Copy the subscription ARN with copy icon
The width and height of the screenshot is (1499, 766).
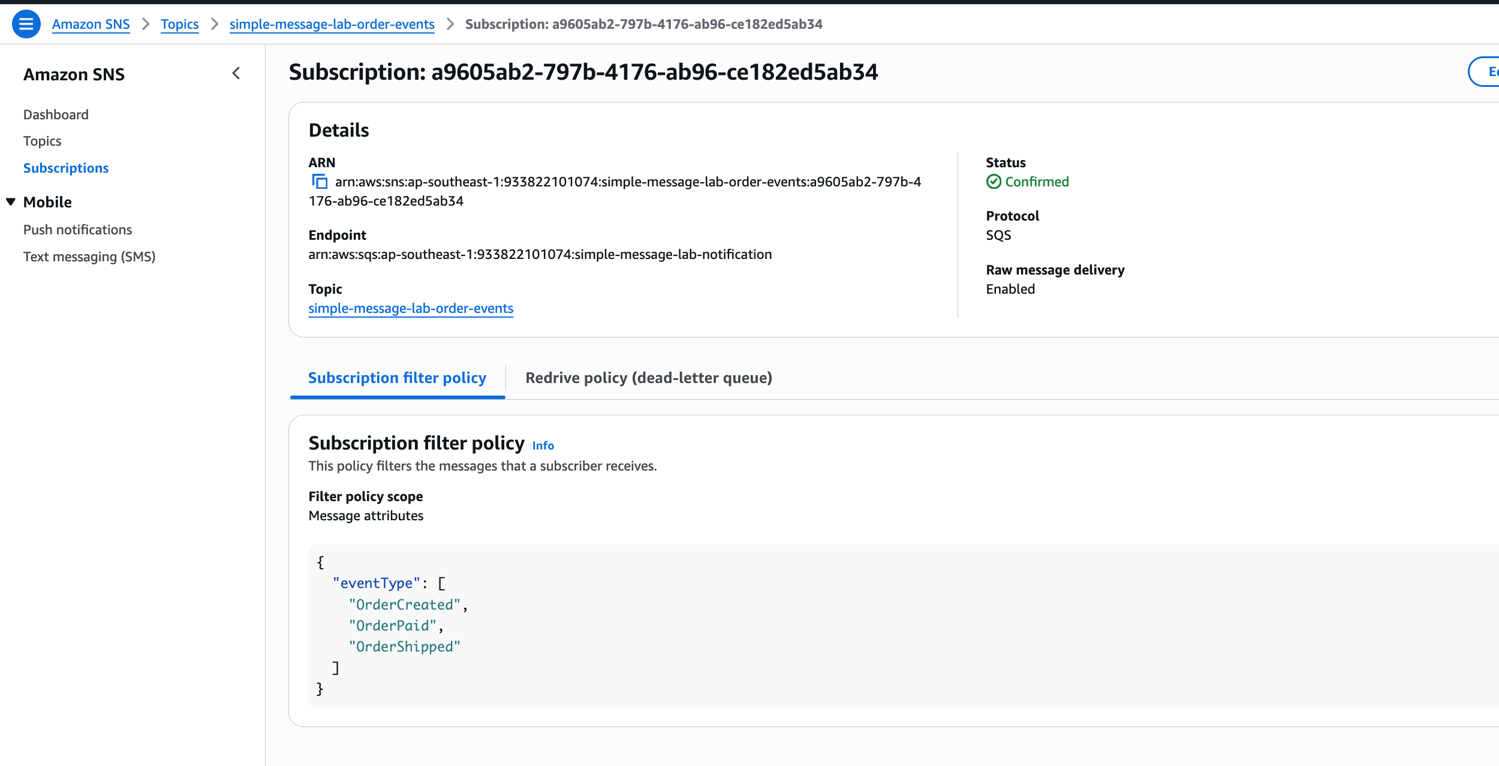320,182
